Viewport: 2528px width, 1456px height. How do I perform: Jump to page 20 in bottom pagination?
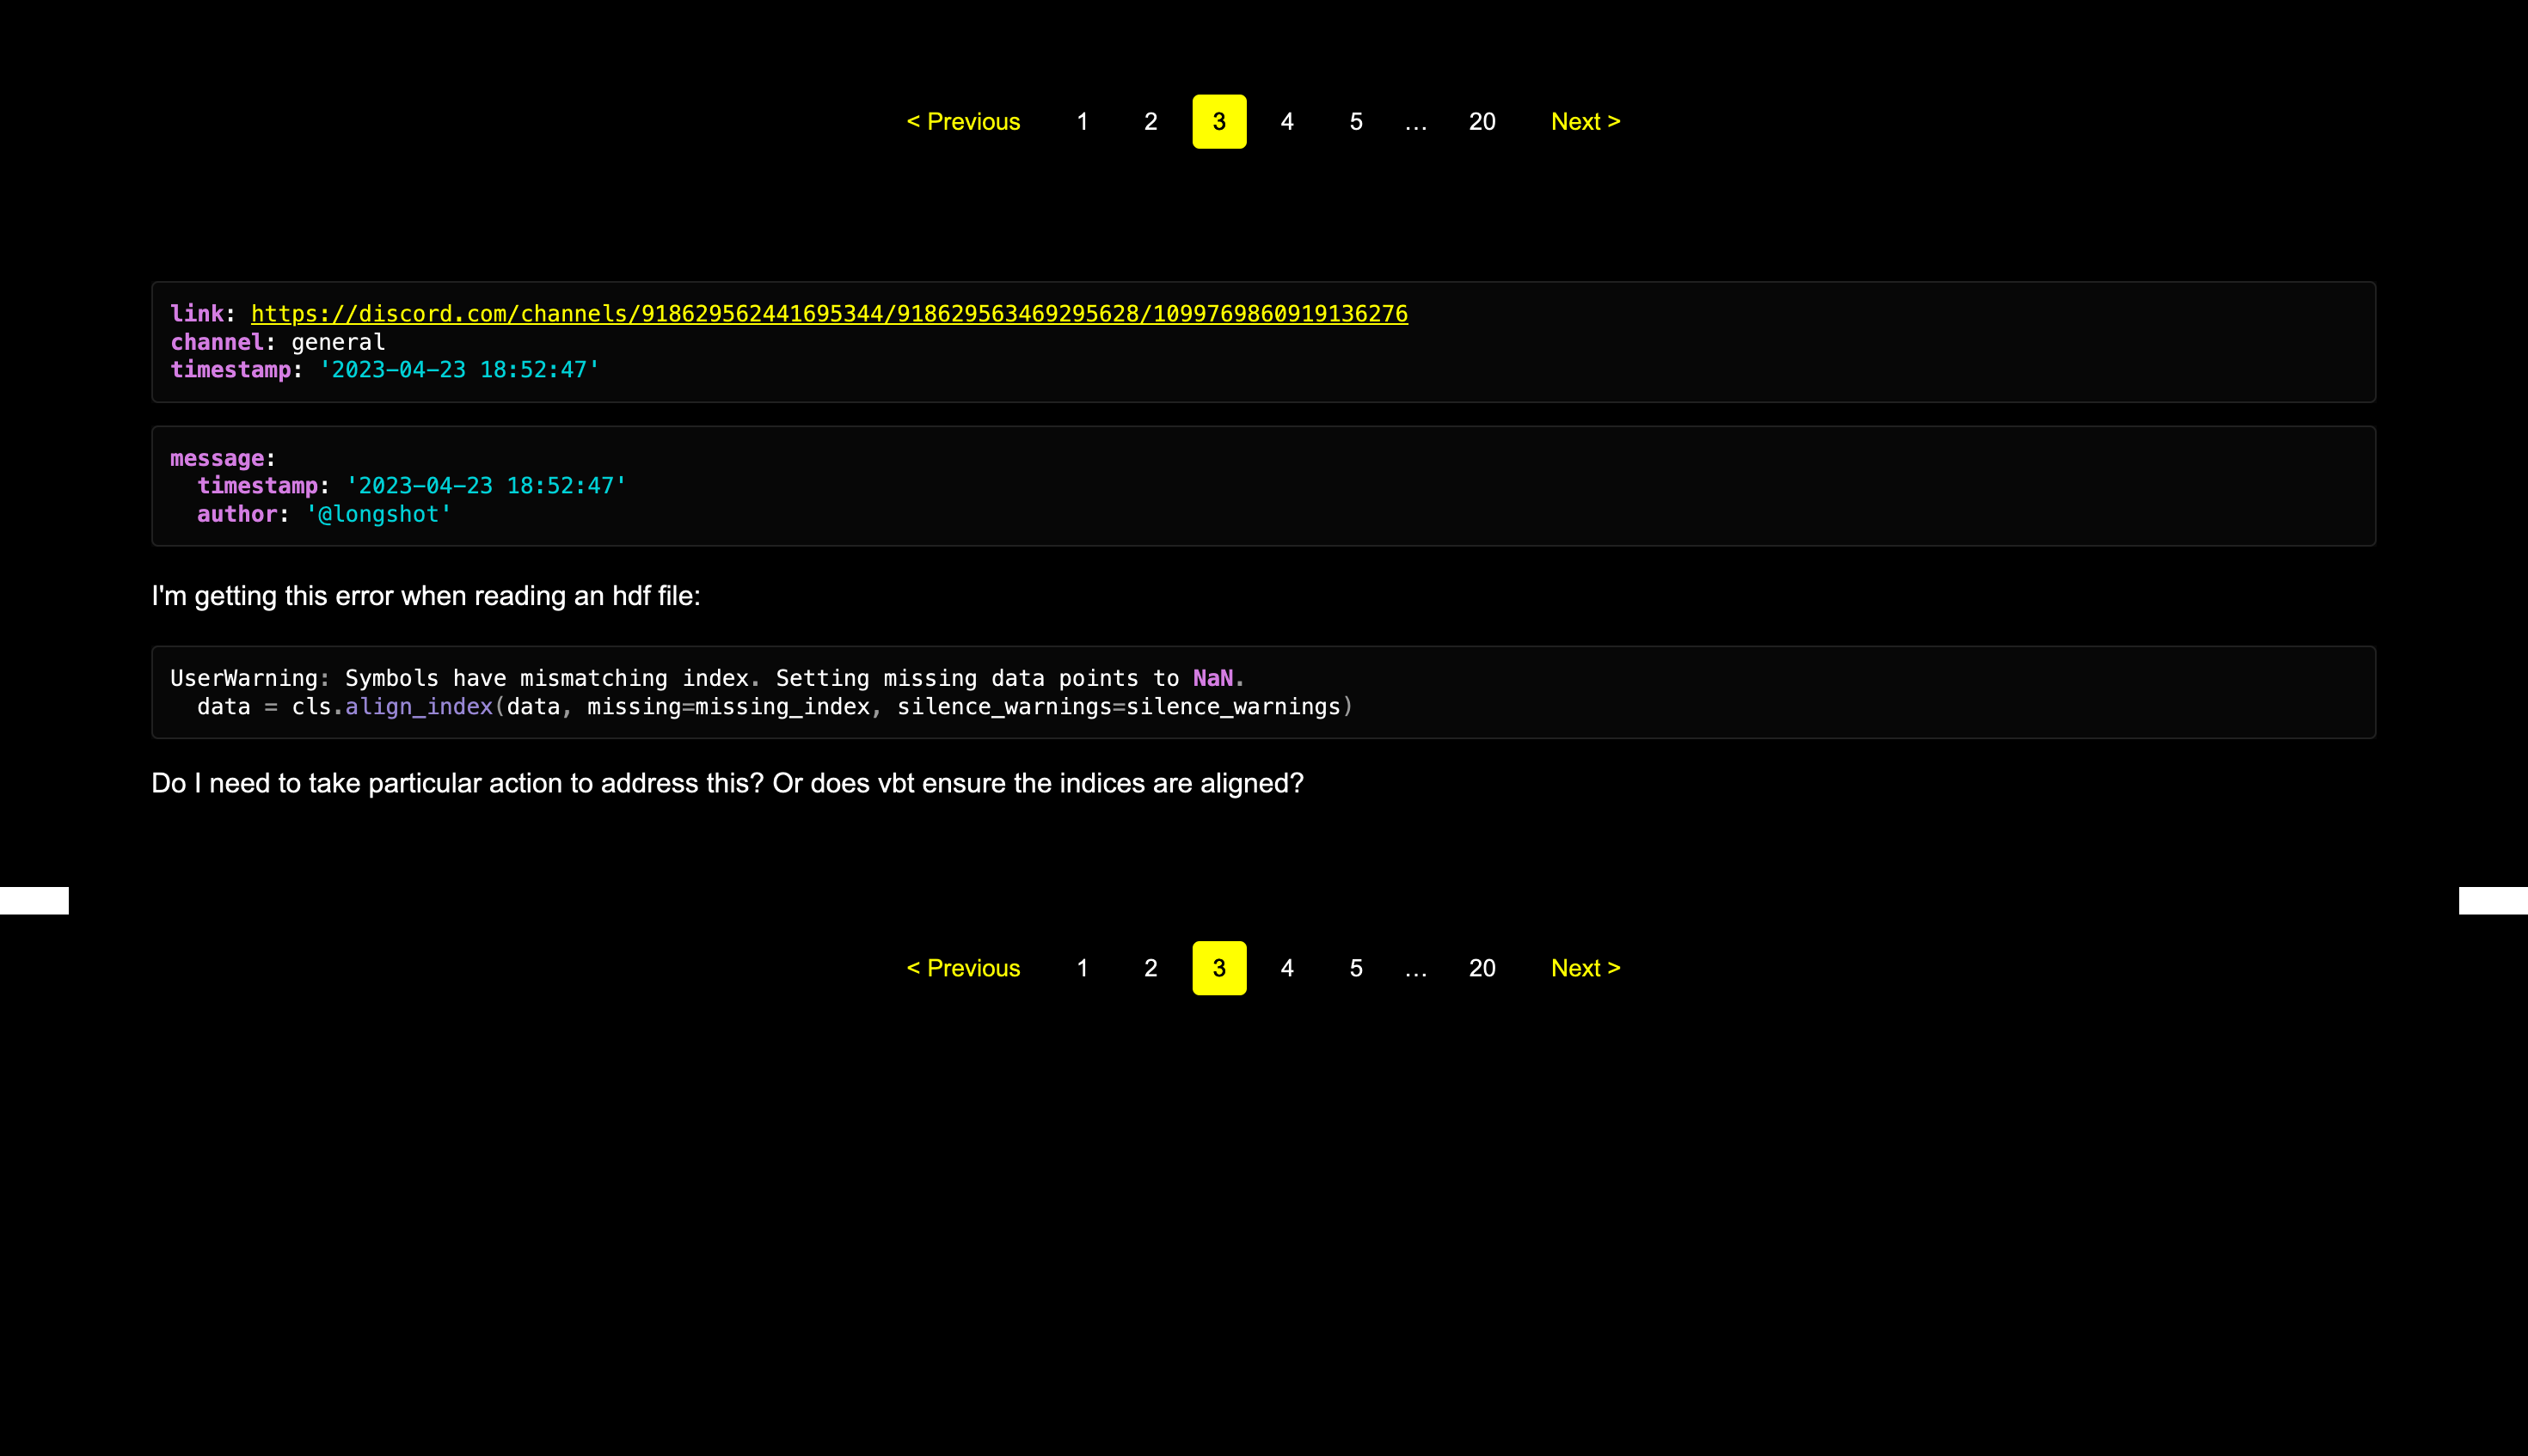pyautogui.click(x=1482, y=968)
